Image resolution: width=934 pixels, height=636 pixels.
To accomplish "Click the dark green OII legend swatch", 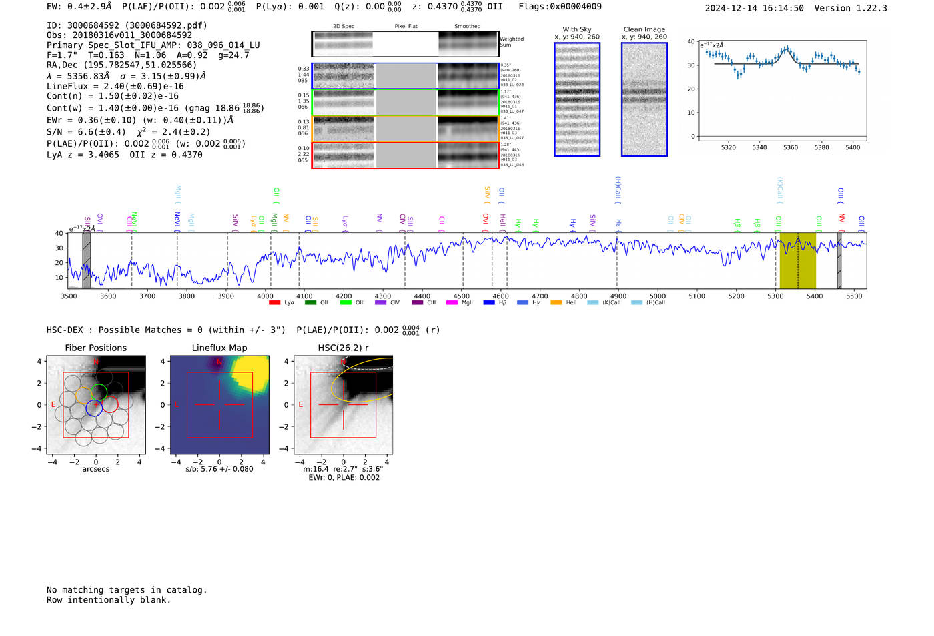I will point(310,303).
